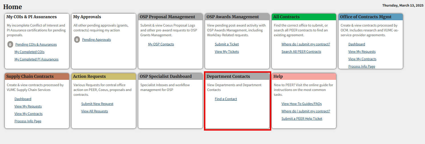Open My Completed PI Assurances
This screenshot has width=425, height=144.
click(x=37, y=59)
